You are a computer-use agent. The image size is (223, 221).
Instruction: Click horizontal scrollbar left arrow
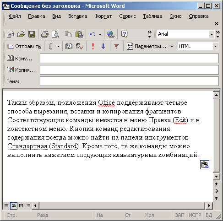coord(35,206)
